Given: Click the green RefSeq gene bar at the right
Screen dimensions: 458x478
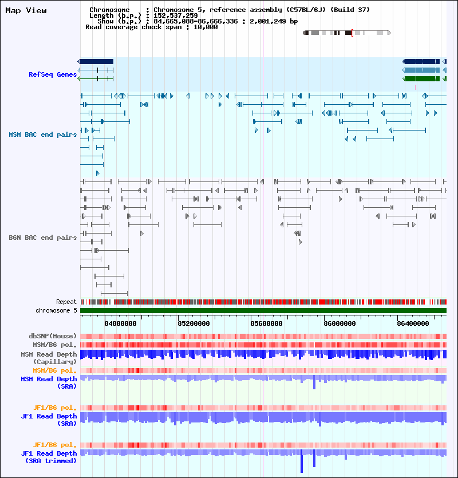Looking at the screenshot, I should tap(421, 78).
